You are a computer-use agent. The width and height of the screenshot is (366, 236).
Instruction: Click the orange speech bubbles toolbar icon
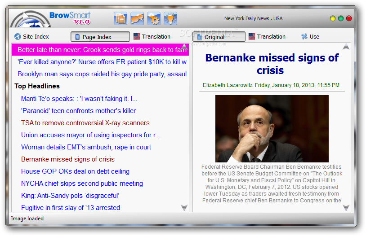(137, 18)
